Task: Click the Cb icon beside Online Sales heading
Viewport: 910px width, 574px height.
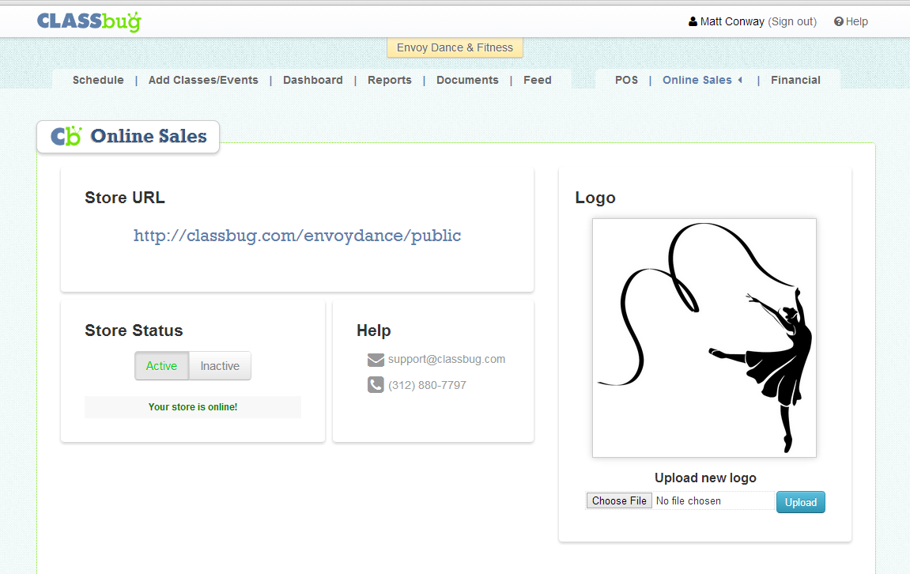Action: point(66,136)
